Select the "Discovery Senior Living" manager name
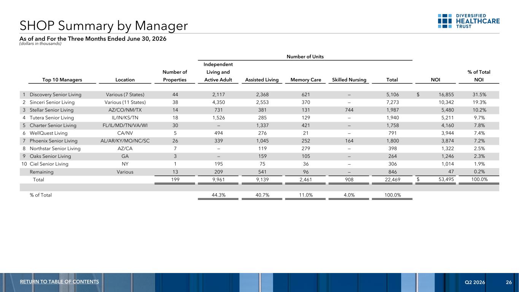 pos(56,95)
